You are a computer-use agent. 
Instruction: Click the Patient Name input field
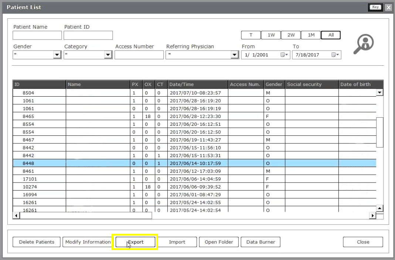[37, 35]
